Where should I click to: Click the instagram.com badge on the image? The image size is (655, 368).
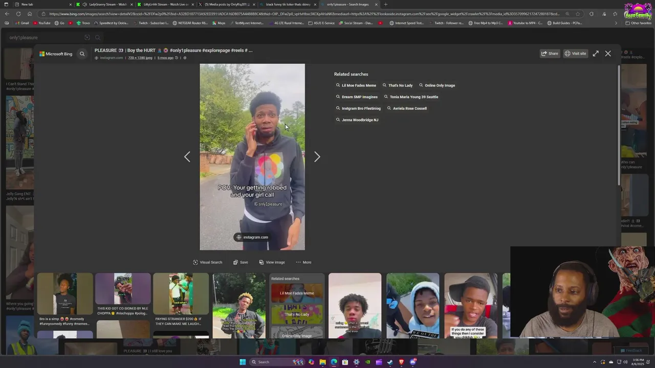click(252, 237)
